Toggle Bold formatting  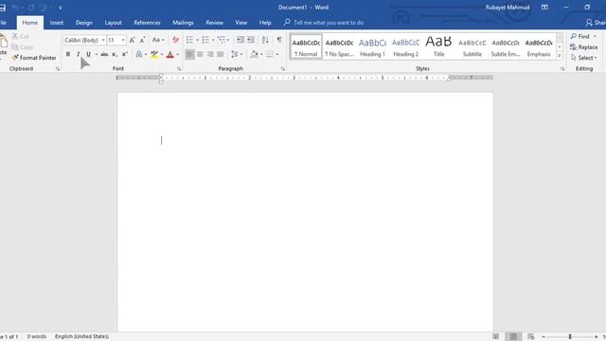point(68,54)
